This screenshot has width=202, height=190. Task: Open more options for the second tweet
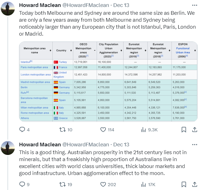point(195,144)
